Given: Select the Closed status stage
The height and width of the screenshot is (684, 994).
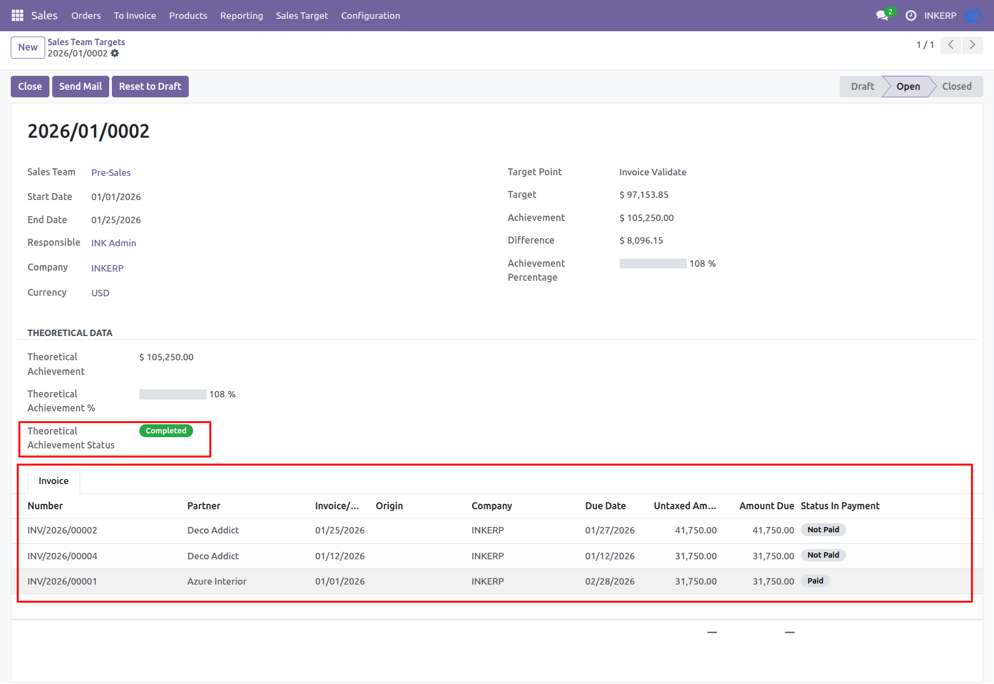Looking at the screenshot, I should tap(957, 87).
